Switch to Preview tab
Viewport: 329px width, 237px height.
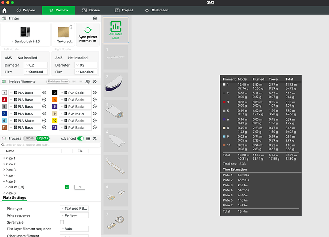pyautogui.click(x=58, y=10)
